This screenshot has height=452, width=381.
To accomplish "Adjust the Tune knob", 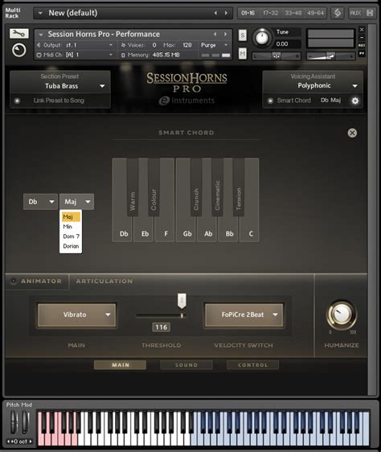I will [x=262, y=38].
